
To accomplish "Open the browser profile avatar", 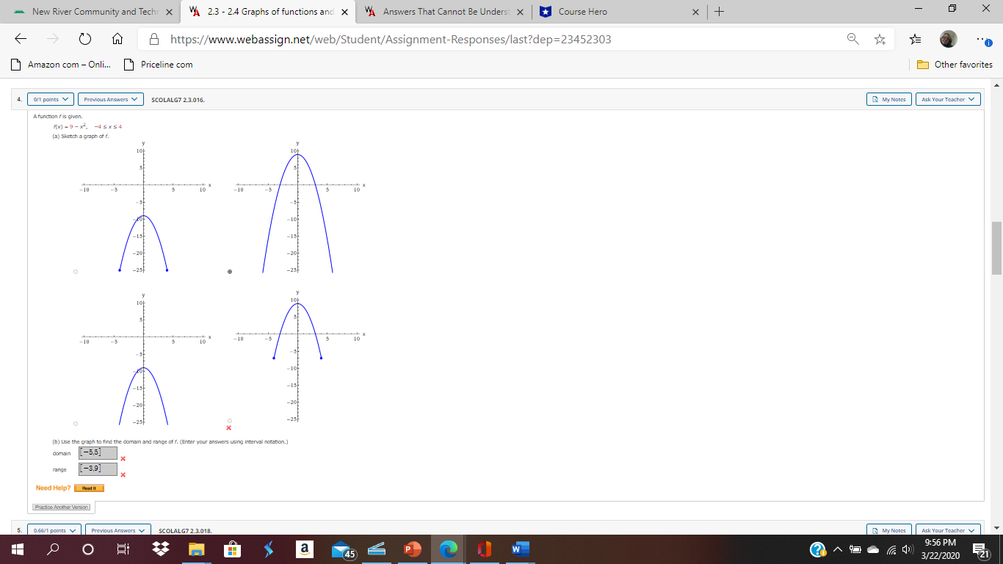I will pos(948,40).
